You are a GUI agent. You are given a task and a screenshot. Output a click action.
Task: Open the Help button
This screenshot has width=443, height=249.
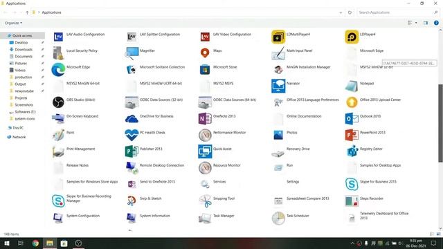436,23
